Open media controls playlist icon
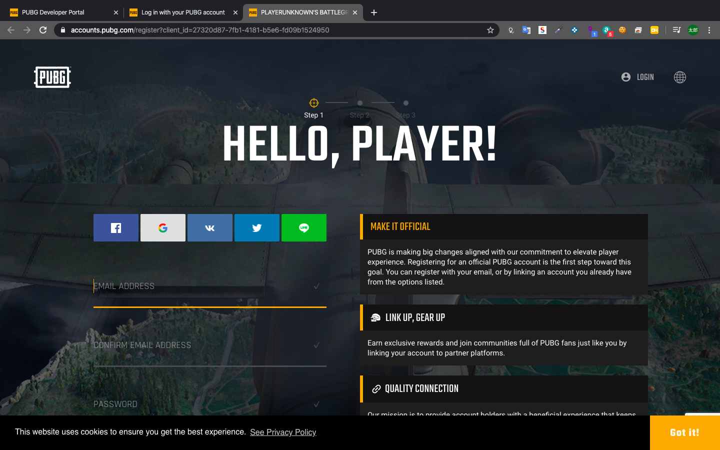Viewport: 720px width, 450px height. click(676, 30)
